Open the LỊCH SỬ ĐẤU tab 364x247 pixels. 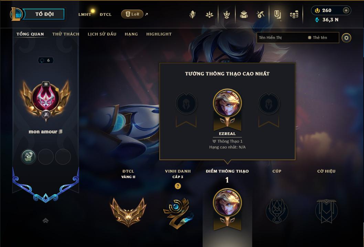[102, 34]
